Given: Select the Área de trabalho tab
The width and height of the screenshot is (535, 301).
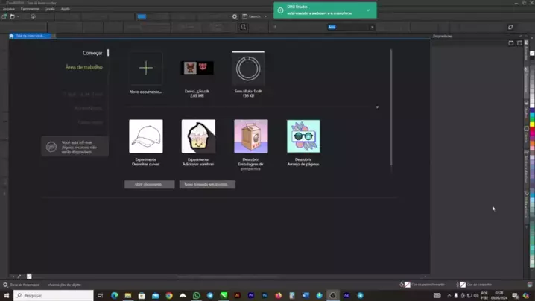Looking at the screenshot, I should 84,67.
